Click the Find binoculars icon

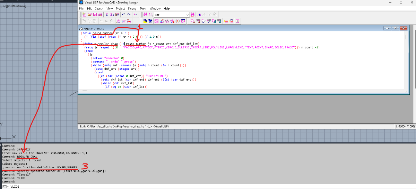[x=146, y=15]
